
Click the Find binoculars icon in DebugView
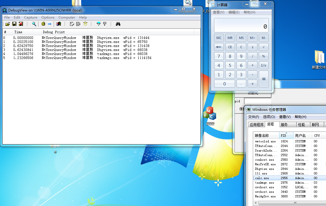pyautogui.click(x=118, y=24)
